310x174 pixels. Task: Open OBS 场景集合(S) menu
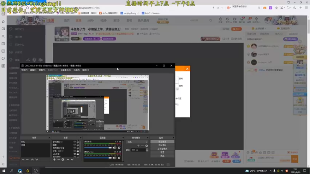[65, 70]
